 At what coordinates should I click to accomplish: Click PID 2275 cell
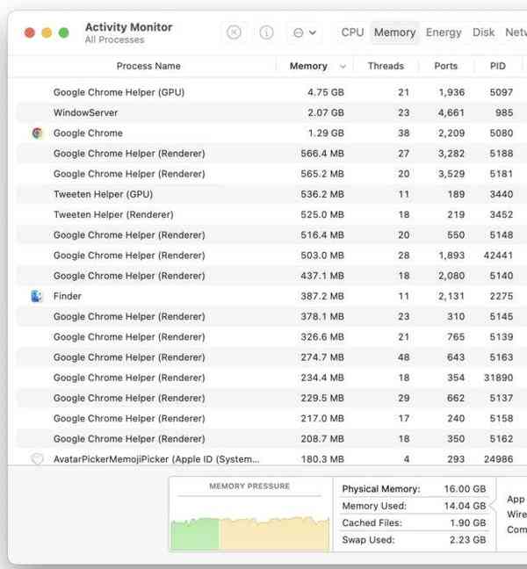point(502,296)
